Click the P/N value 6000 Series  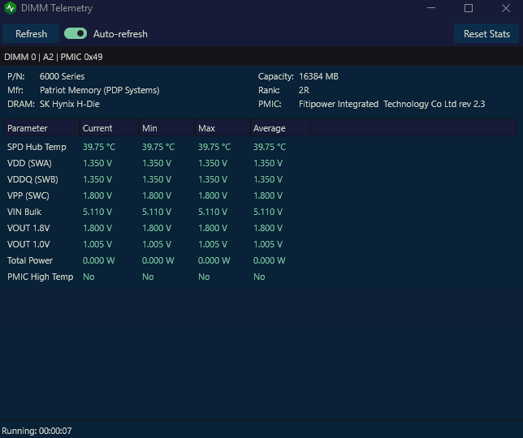[x=62, y=76]
